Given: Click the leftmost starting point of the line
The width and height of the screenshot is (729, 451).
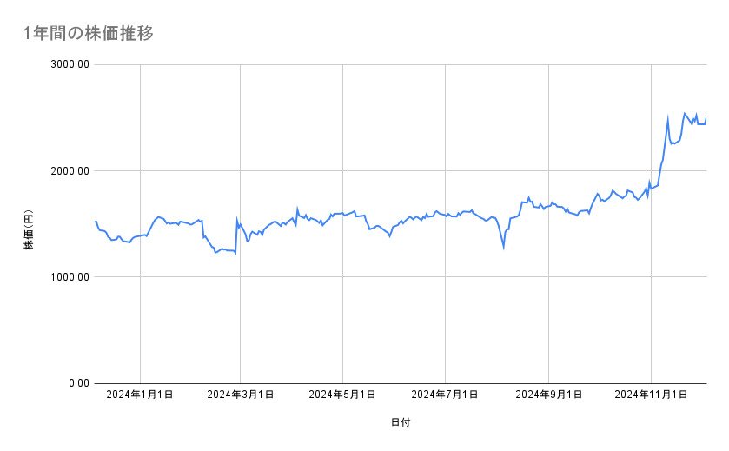Looking at the screenshot, I should (95, 222).
